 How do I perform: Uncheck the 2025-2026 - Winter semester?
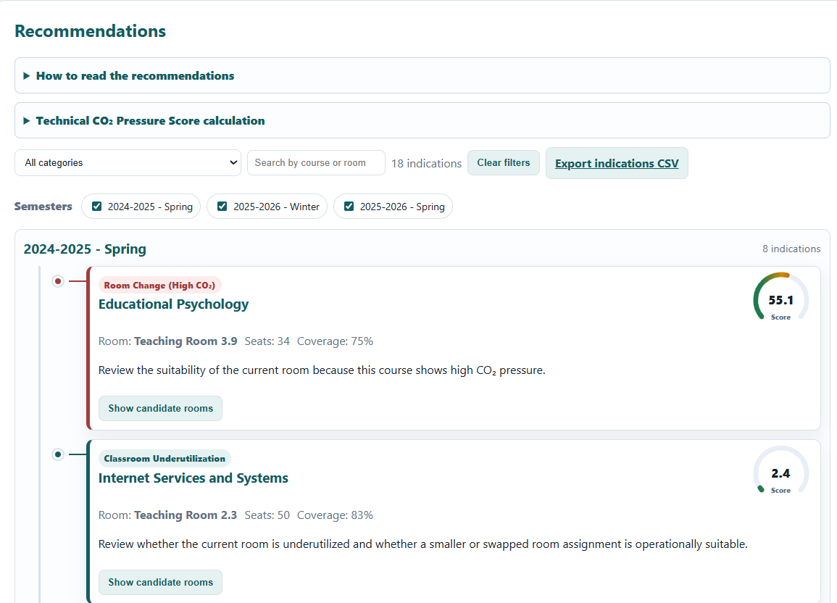pyautogui.click(x=222, y=207)
